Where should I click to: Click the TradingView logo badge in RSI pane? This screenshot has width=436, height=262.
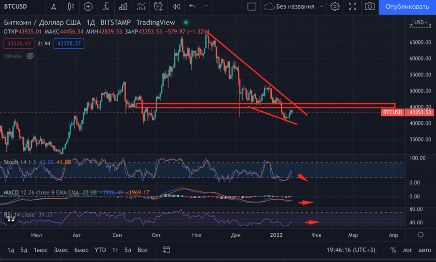pyautogui.click(x=11, y=219)
